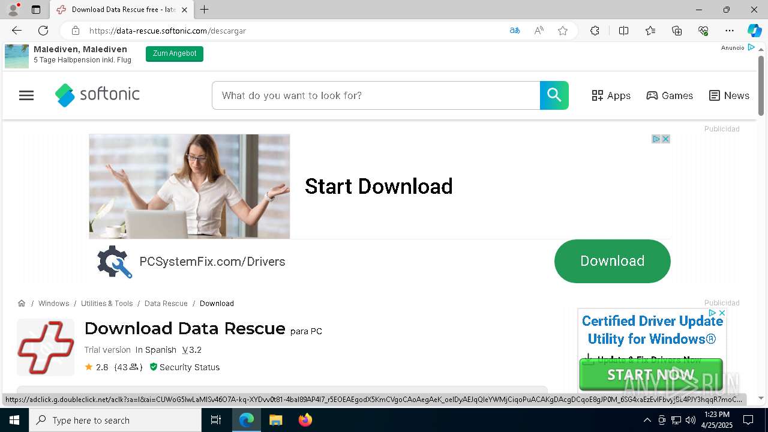
Task: Click the address bar URL
Action: click(167, 31)
